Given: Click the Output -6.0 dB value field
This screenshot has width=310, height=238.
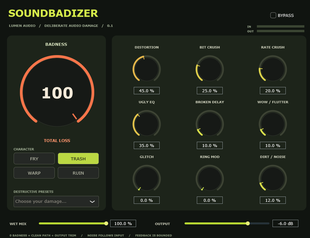Looking at the screenshot, I should click(285, 223).
